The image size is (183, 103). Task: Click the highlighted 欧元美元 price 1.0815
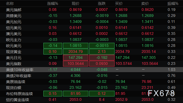[x=76, y=46]
